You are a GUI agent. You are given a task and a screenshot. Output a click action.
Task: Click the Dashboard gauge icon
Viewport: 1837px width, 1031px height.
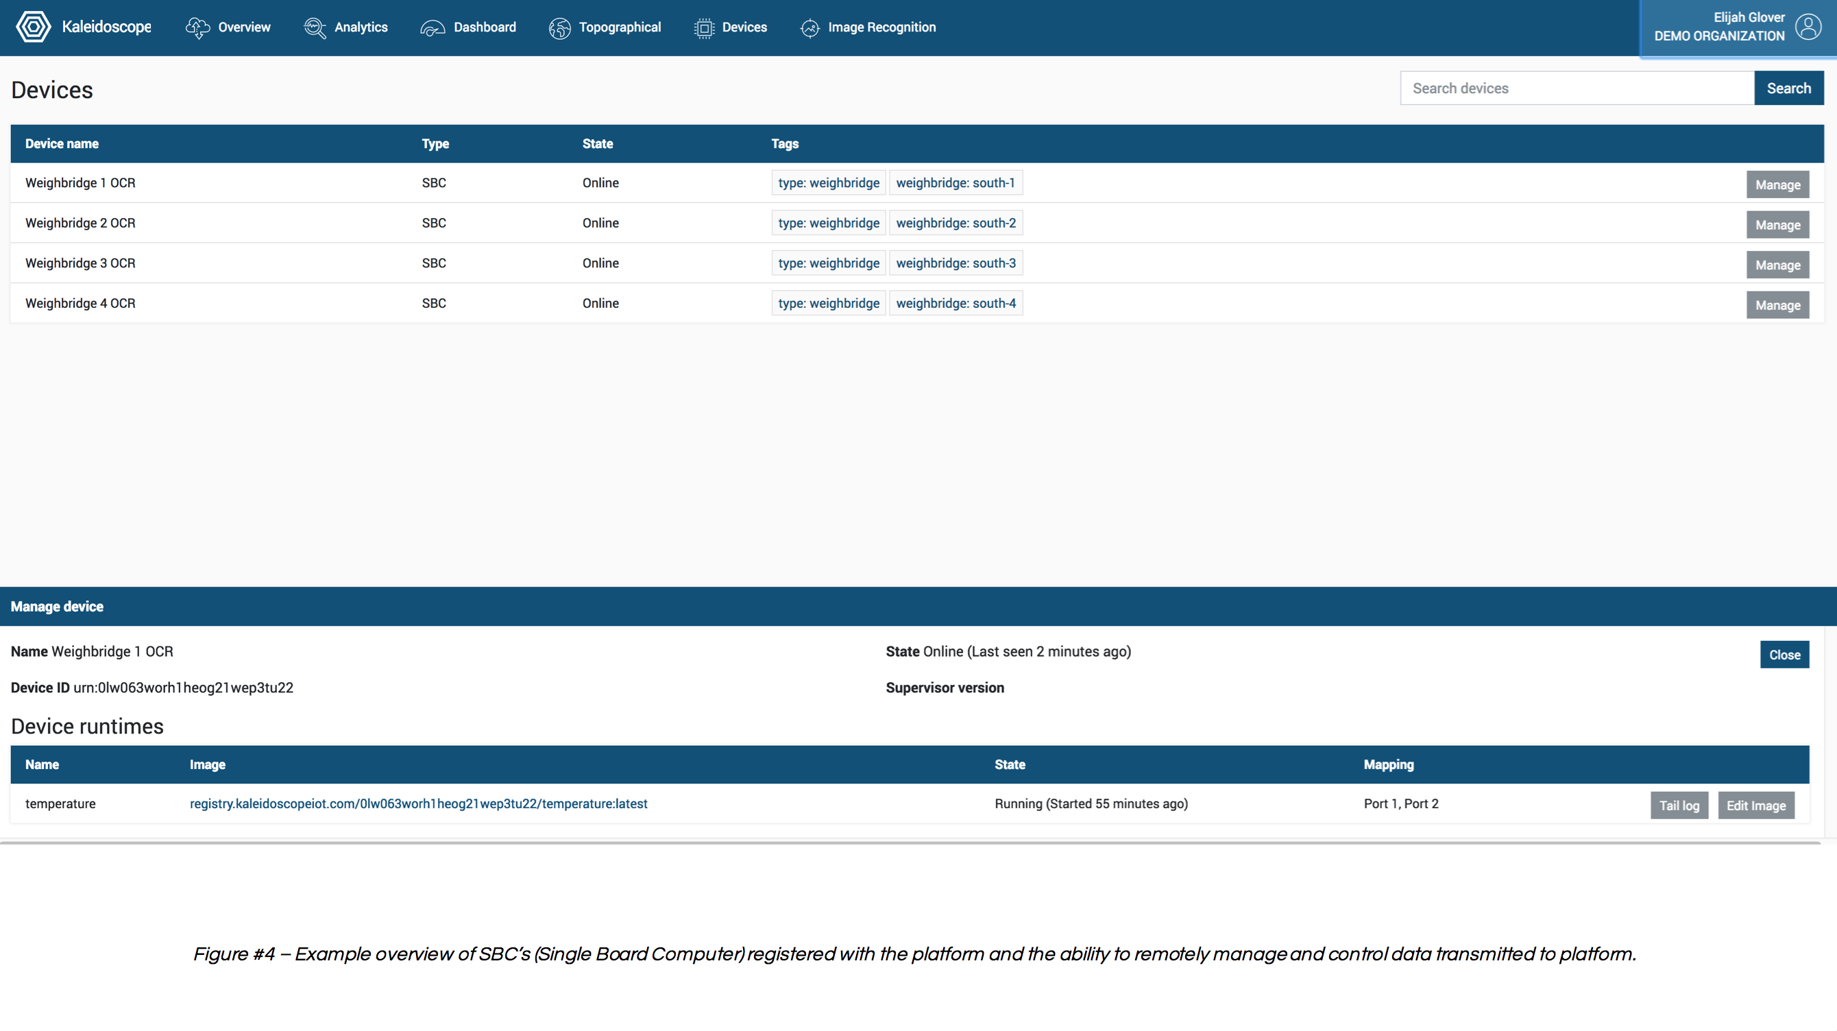coord(432,28)
